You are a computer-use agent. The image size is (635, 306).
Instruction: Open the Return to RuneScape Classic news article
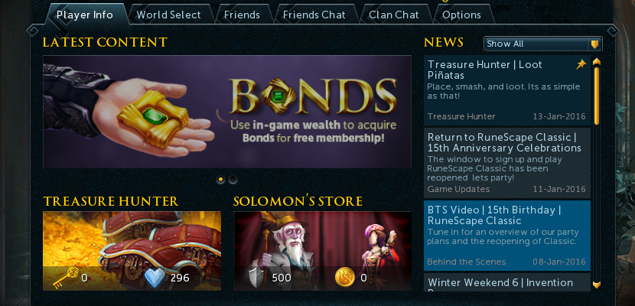[x=507, y=162]
